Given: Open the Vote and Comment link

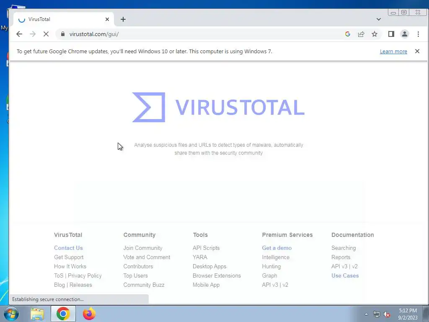Looking at the screenshot, I should [x=147, y=257].
